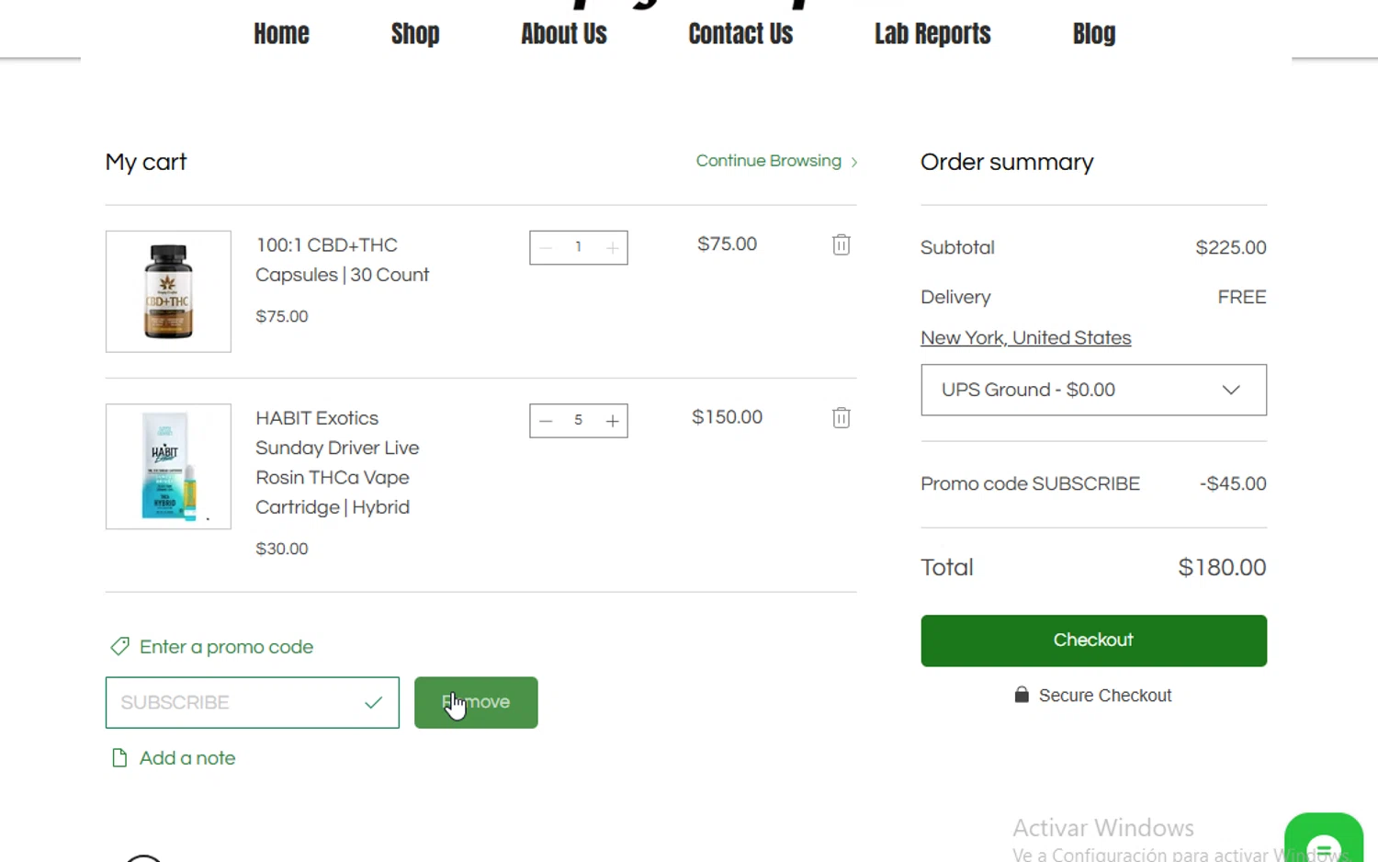Image resolution: width=1378 pixels, height=862 pixels.
Task: Open the Shop menu
Action: coord(415,34)
